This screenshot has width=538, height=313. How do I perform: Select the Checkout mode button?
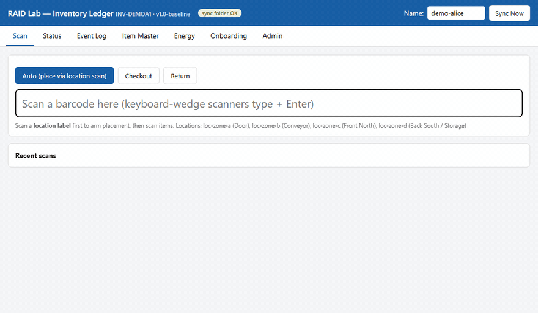pyautogui.click(x=139, y=76)
